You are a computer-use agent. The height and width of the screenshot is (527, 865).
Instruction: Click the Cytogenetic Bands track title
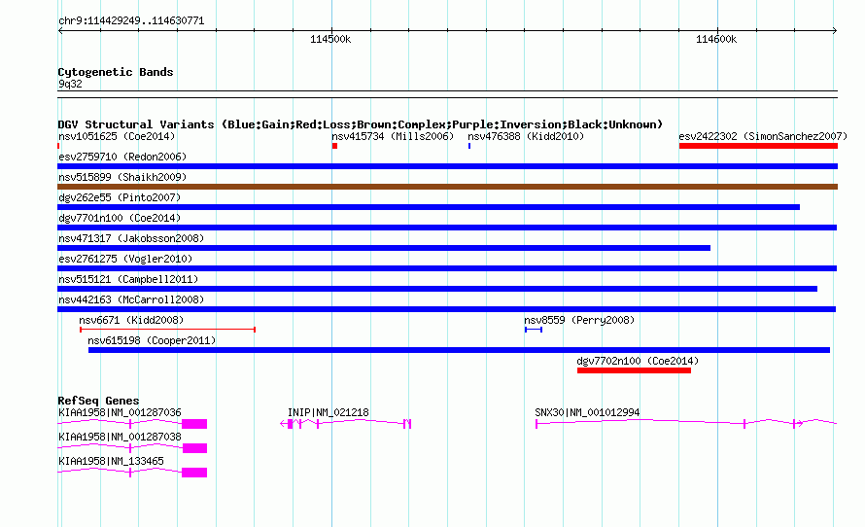pos(116,72)
